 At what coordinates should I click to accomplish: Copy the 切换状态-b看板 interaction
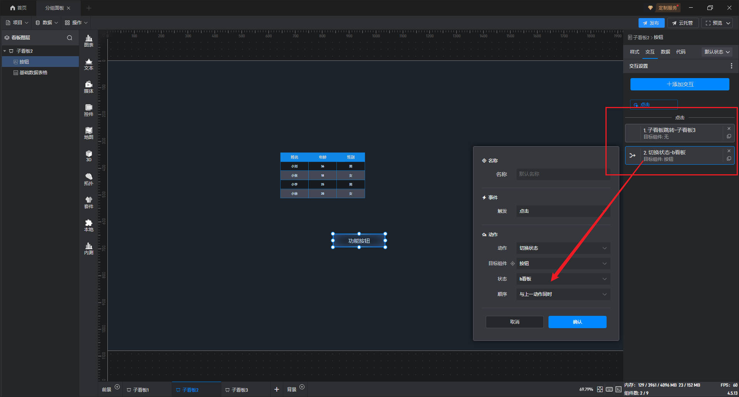(729, 158)
